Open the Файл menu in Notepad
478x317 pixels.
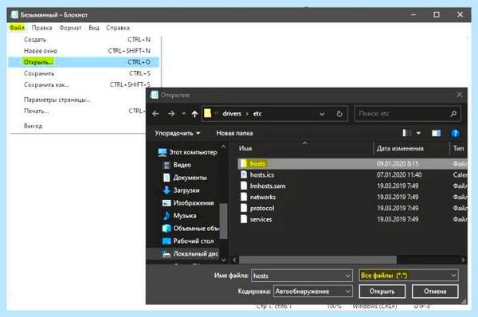pyautogui.click(x=17, y=28)
